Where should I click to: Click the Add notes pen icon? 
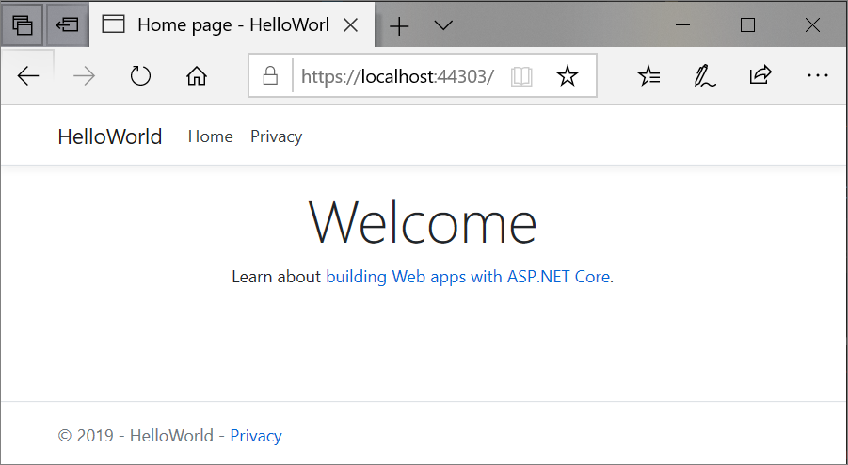704,77
